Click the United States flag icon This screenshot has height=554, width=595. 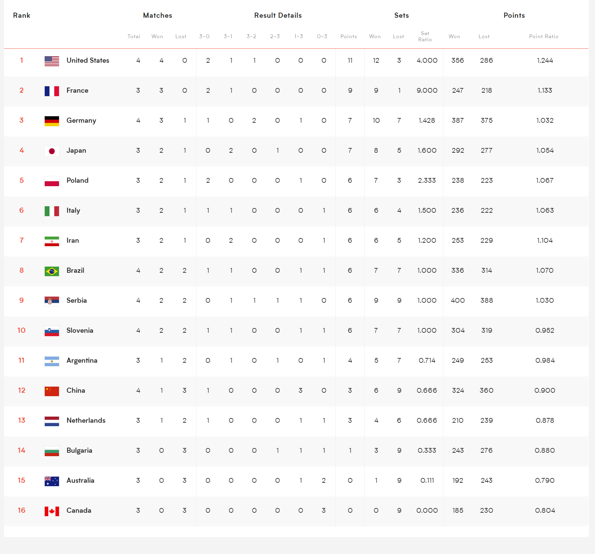[52, 61]
